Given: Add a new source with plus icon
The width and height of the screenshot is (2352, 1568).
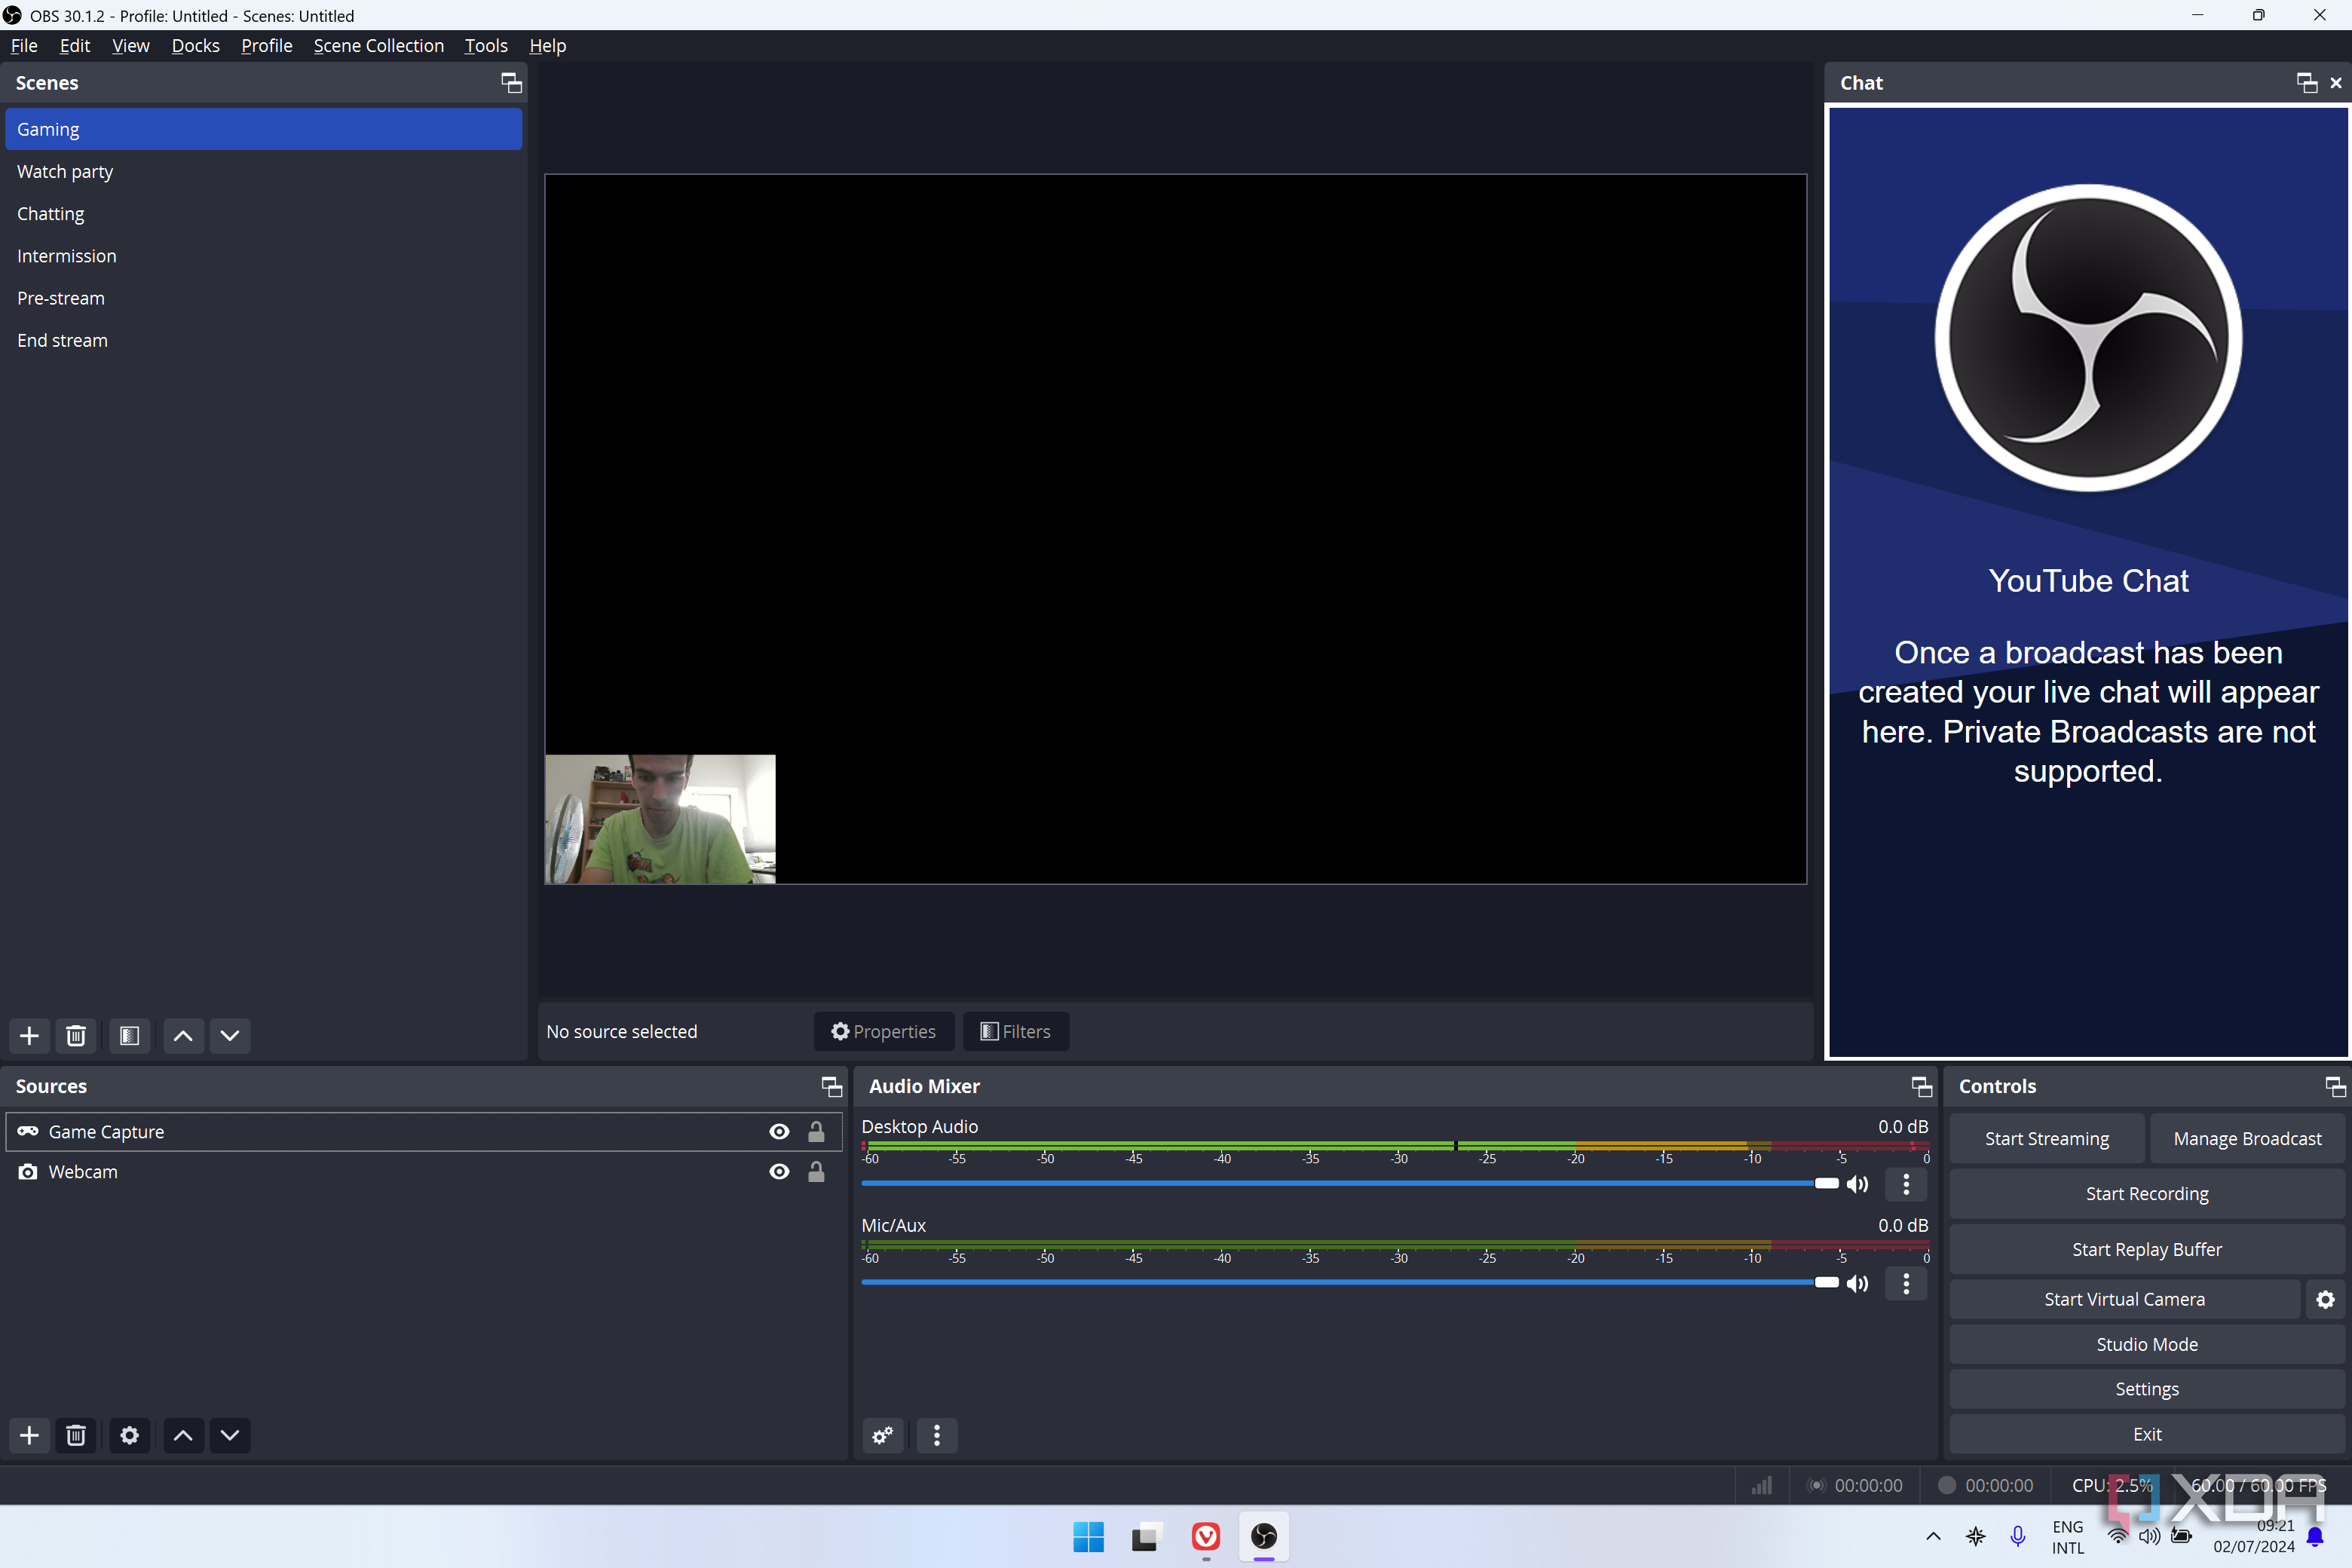Looking at the screenshot, I should [29, 1435].
